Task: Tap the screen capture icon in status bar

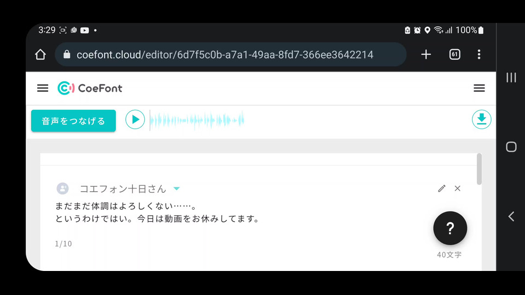Action: (63, 31)
